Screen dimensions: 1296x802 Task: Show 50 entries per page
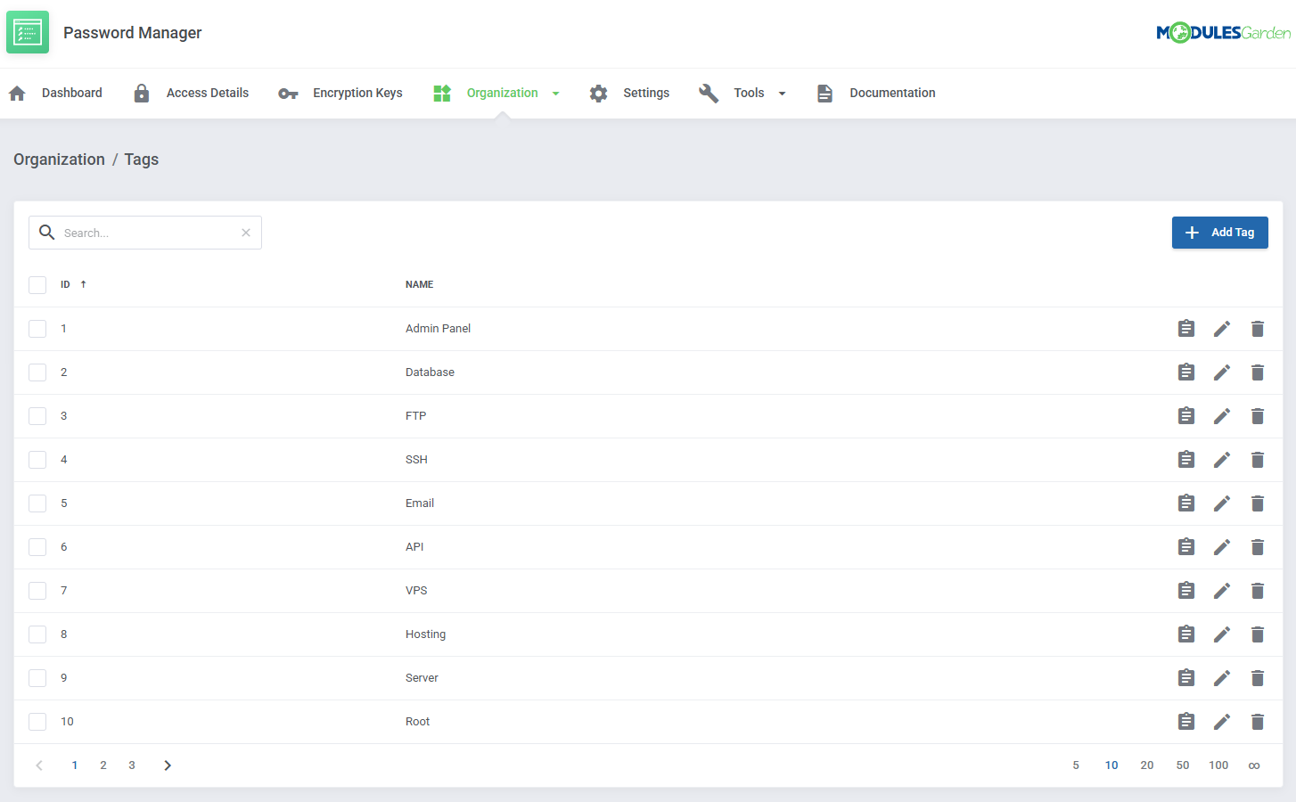[1183, 765]
